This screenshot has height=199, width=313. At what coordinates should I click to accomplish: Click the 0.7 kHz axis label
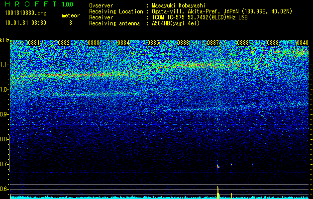(x=4, y=164)
